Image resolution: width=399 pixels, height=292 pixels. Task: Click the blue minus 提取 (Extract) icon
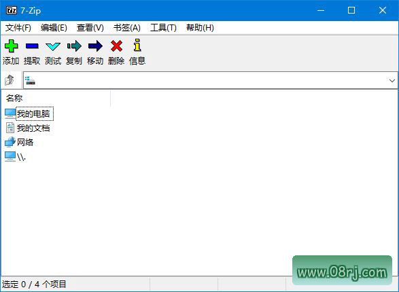point(32,46)
